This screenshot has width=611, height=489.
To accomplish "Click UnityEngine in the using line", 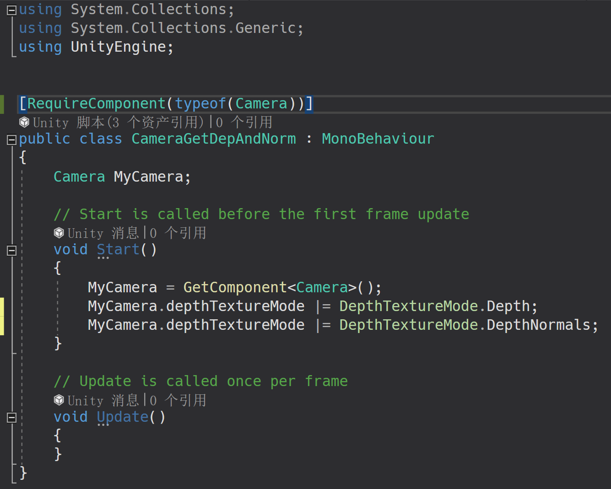I will point(118,47).
